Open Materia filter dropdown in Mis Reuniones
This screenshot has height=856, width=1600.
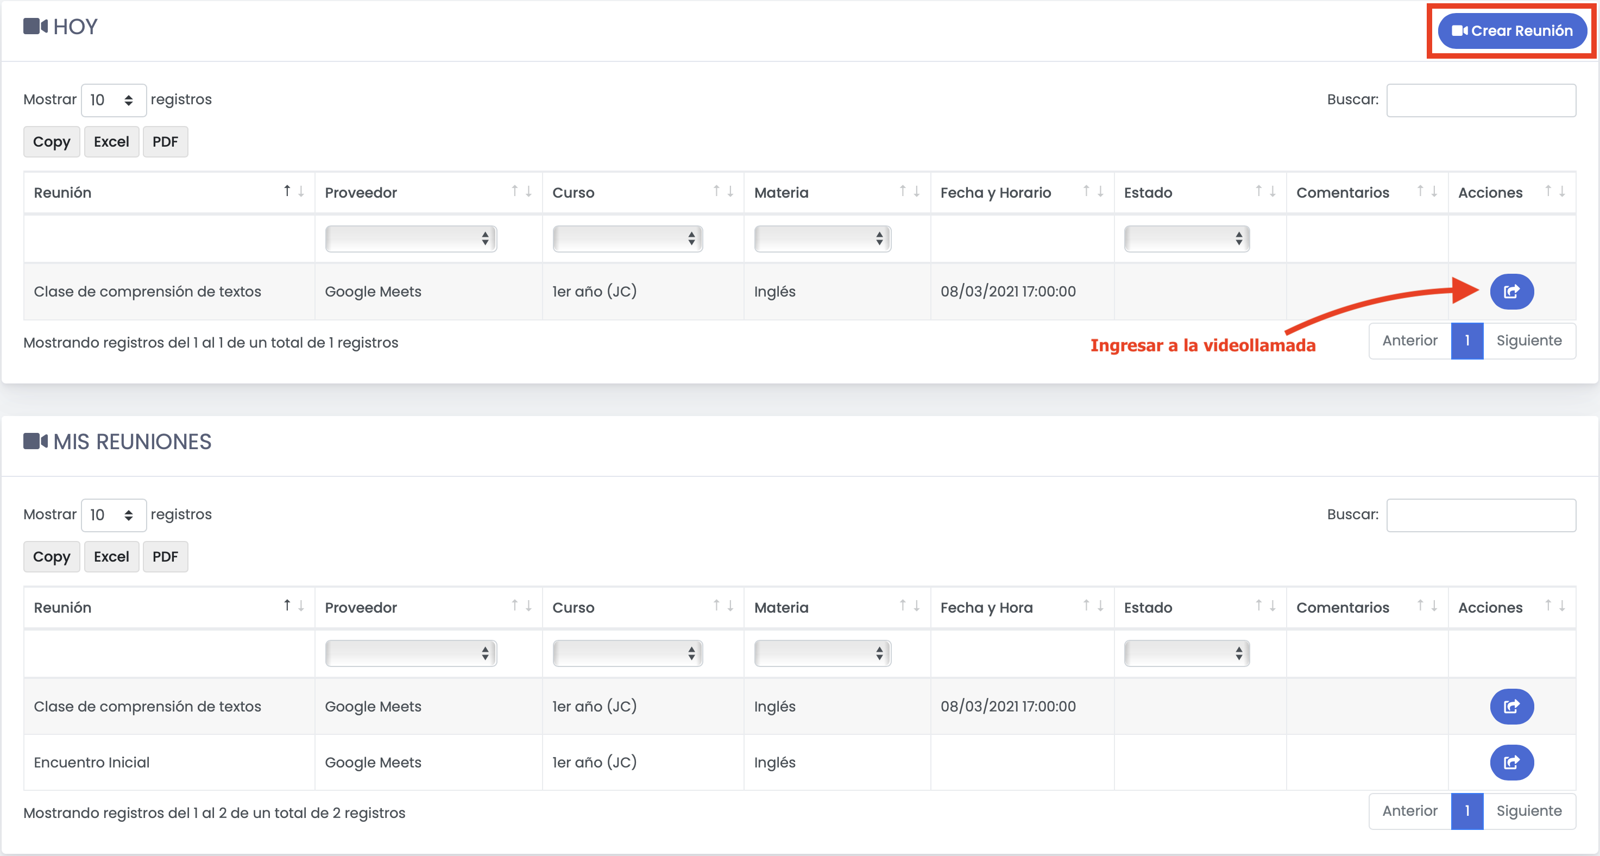point(822,653)
